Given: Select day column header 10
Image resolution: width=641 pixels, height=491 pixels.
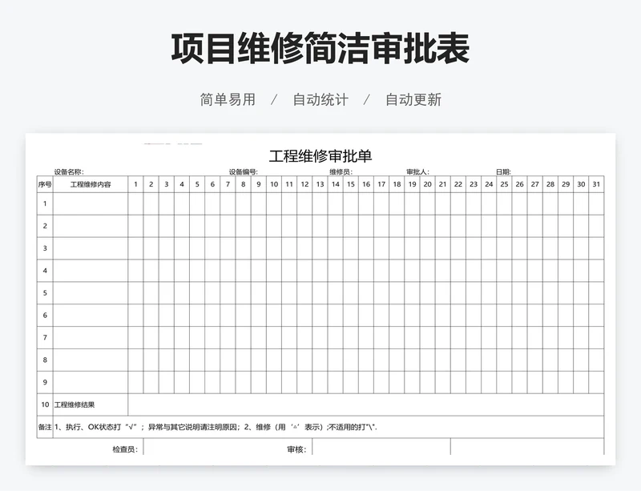Looking at the screenshot, I should pos(274,184).
